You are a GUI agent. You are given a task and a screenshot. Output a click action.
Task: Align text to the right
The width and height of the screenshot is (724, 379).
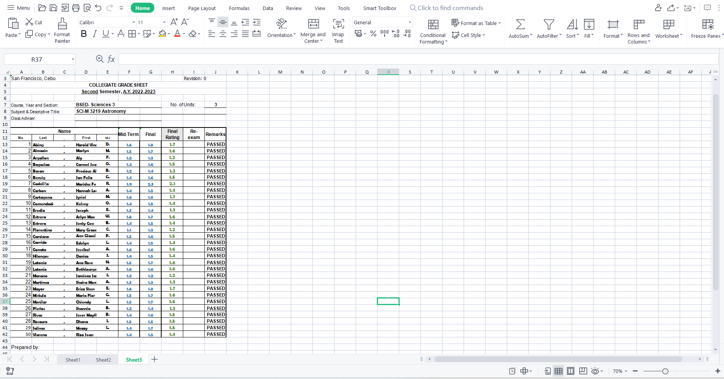(234, 34)
